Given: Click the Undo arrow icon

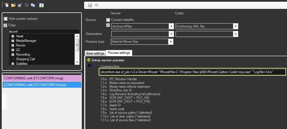Looking at the screenshot, I should tap(96, 5).
